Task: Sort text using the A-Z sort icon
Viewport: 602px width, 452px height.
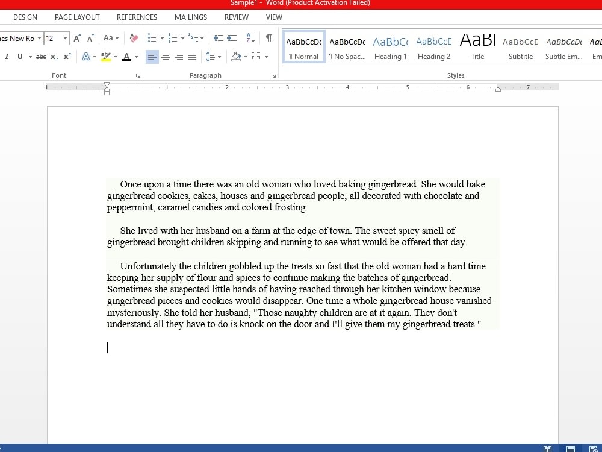Action: (250, 37)
